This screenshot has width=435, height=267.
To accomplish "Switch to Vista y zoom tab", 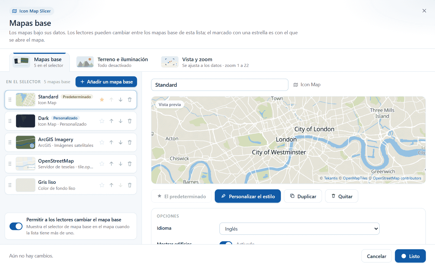I will (205, 62).
